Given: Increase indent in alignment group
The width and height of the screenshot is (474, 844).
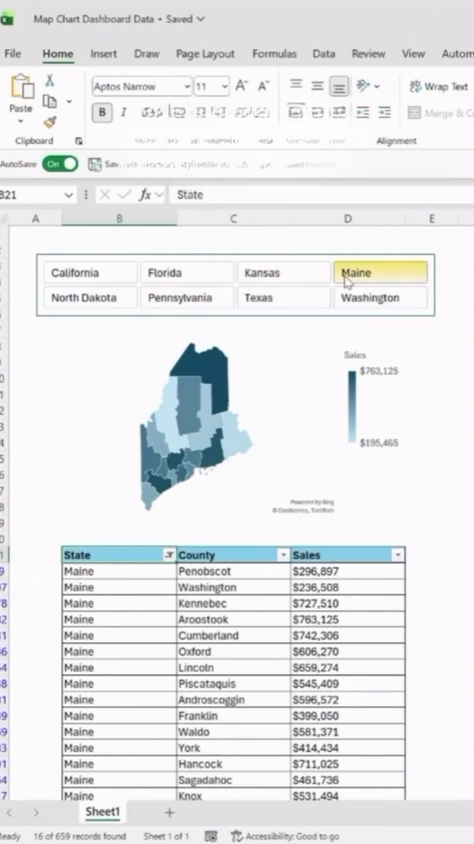Looking at the screenshot, I should [384, 113].
